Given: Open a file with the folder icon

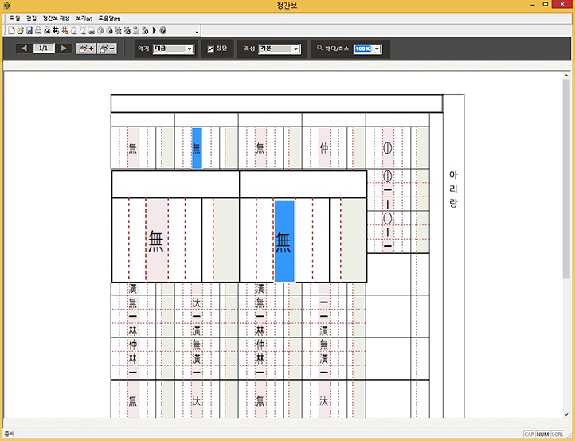Looking at the screenshot, I should (20, 31).
